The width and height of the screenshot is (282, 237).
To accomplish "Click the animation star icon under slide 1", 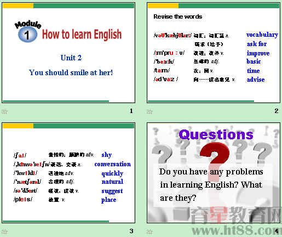I will [x=4, y=111].
